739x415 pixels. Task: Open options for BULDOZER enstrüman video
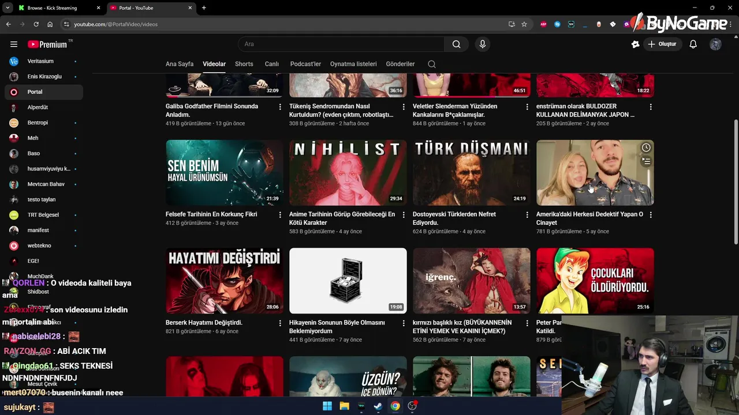651,107
